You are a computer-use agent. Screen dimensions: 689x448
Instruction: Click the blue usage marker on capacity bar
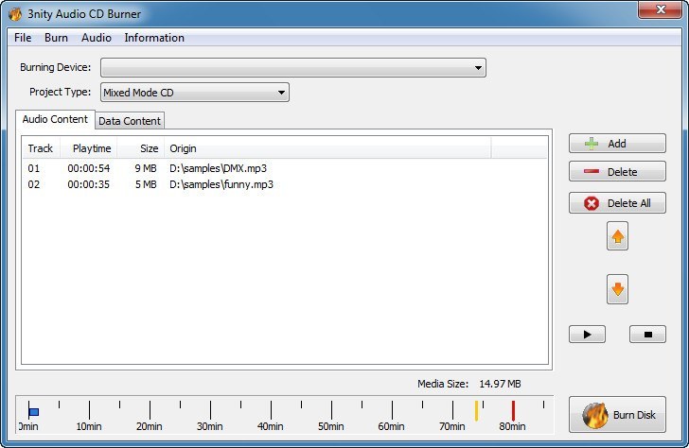[x=34, y=412]
